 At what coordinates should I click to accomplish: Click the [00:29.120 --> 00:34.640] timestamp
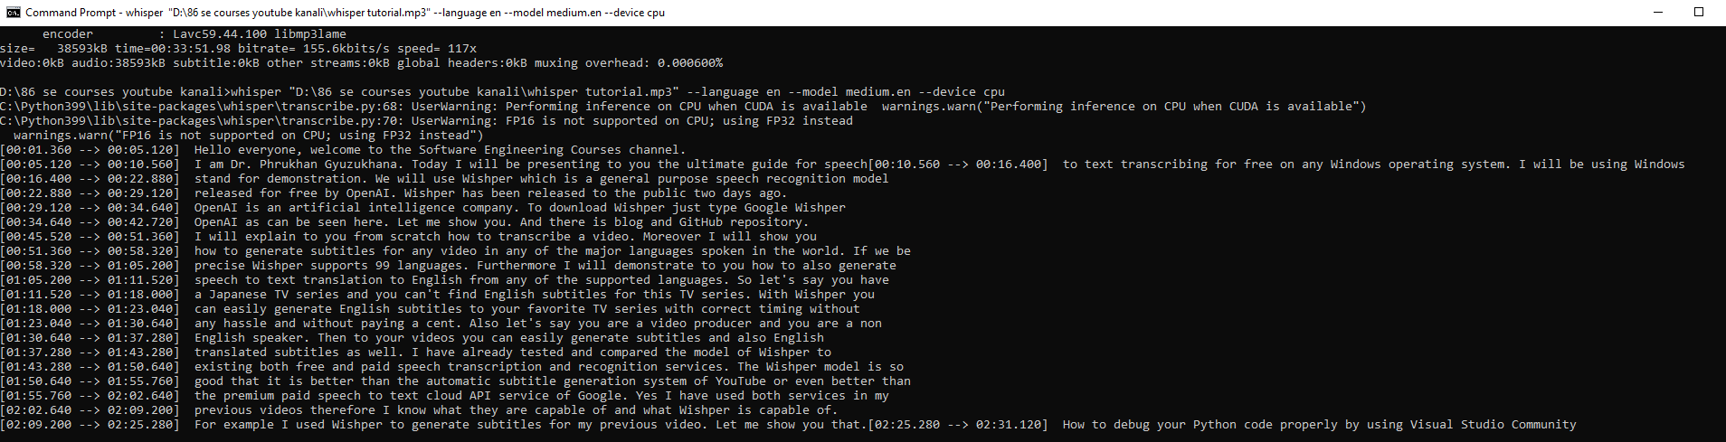point(90,208)
